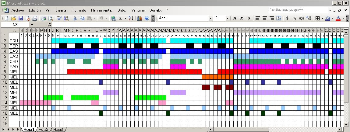The width and height of the screenshot is (350, 132).
Task: Open the Fill Color dropdown arrow
Action: [333, 18]
